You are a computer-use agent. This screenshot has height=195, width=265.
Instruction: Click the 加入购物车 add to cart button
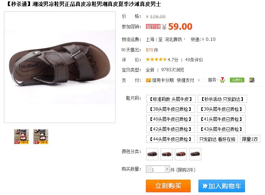point(222,186)
